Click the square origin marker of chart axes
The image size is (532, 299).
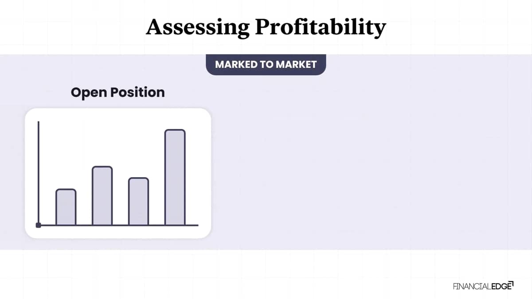[38, 225]
